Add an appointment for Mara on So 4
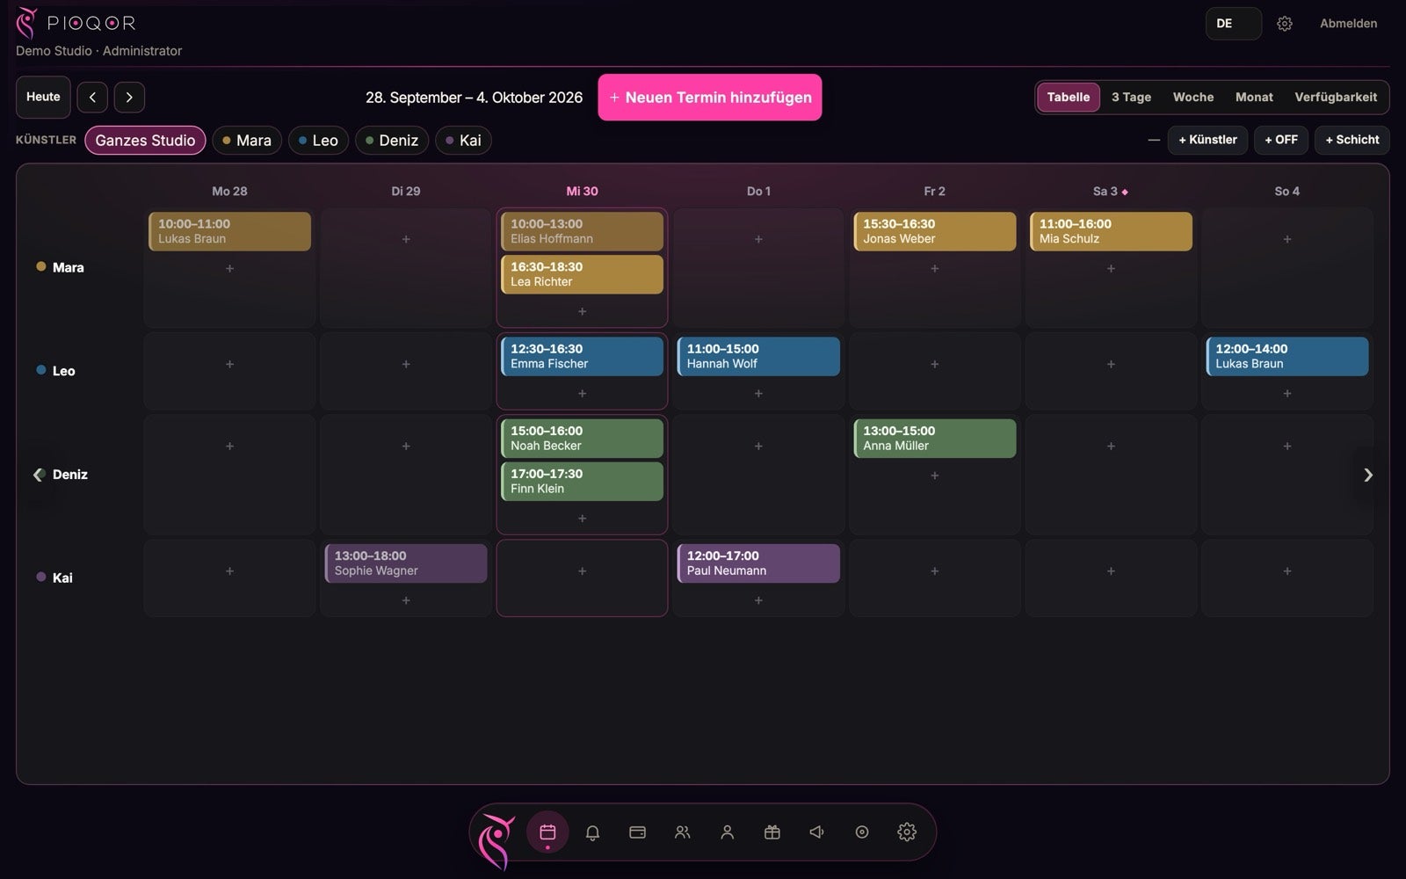Image resolution: width=1406 pixels, height=879 pixels. (x=1287, y=239)
